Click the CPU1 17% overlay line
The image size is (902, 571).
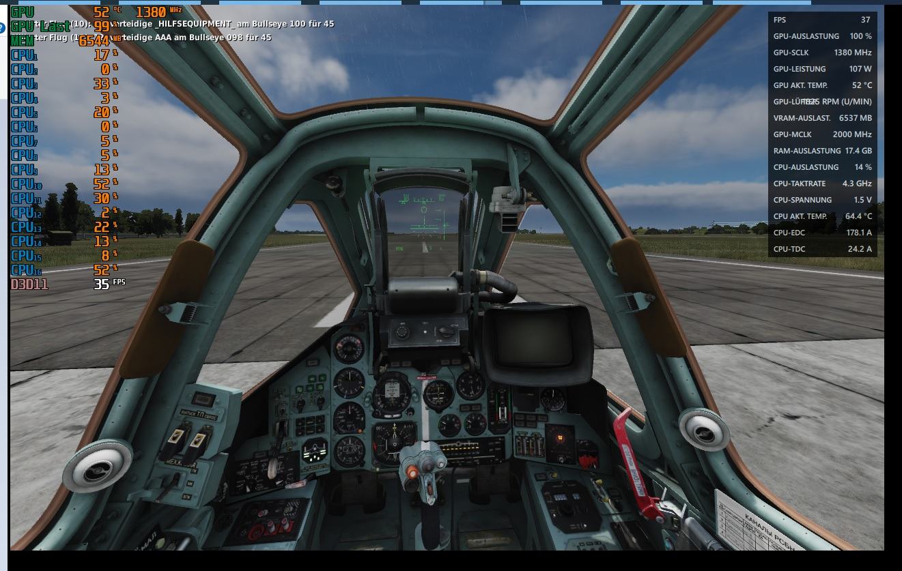(x=64, y=55)
